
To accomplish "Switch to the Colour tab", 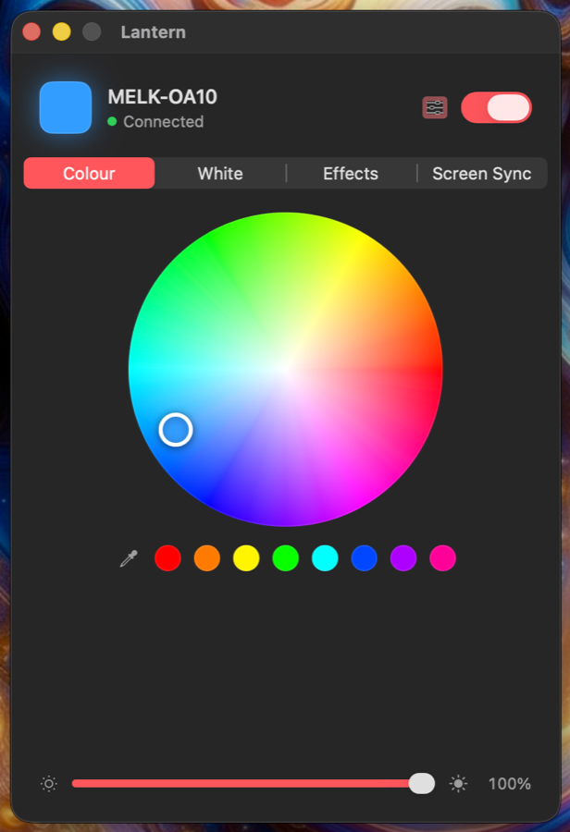I will 89,173.
